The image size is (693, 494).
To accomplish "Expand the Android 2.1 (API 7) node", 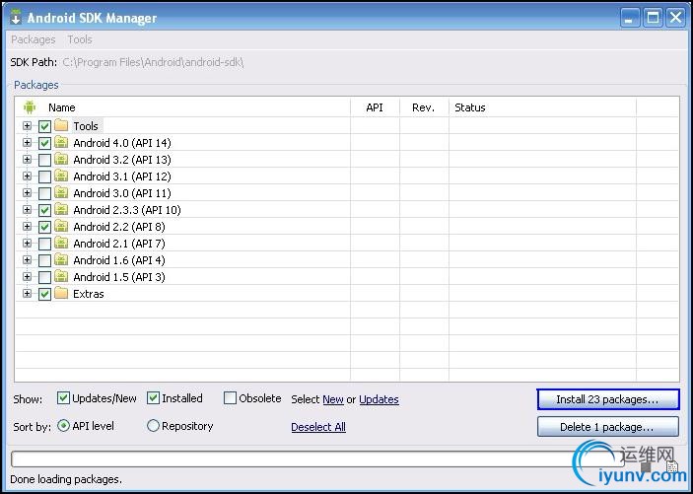I will [x=27, y=244].
